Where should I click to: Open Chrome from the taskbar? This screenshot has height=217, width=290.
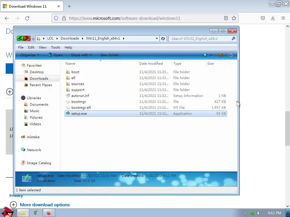36,213
